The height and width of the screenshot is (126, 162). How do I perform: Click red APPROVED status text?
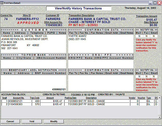[28, 23]
